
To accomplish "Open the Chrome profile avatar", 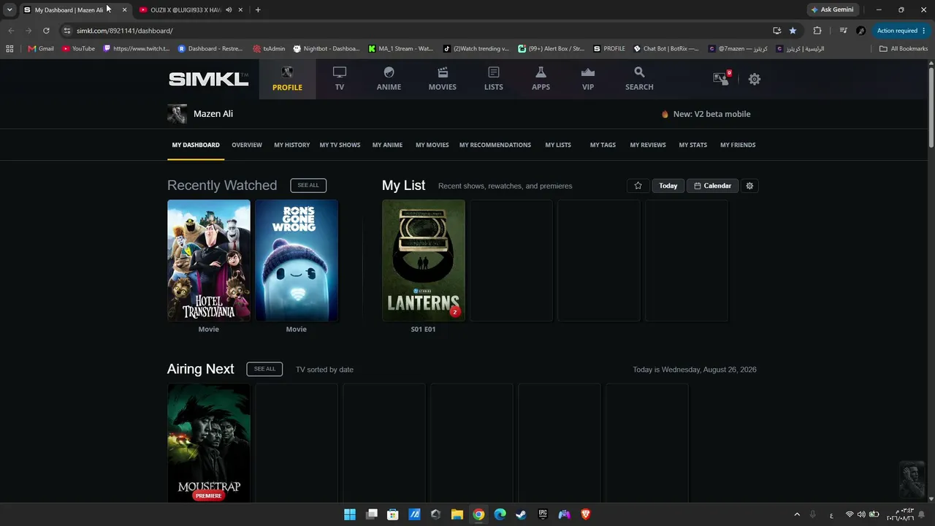I will click(860, 31).
